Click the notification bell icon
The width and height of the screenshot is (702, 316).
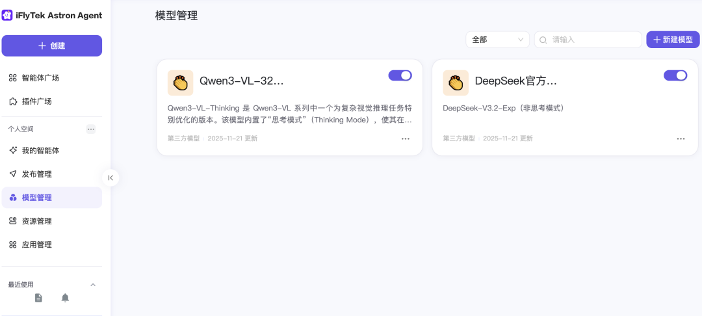[x=65, y=298]
